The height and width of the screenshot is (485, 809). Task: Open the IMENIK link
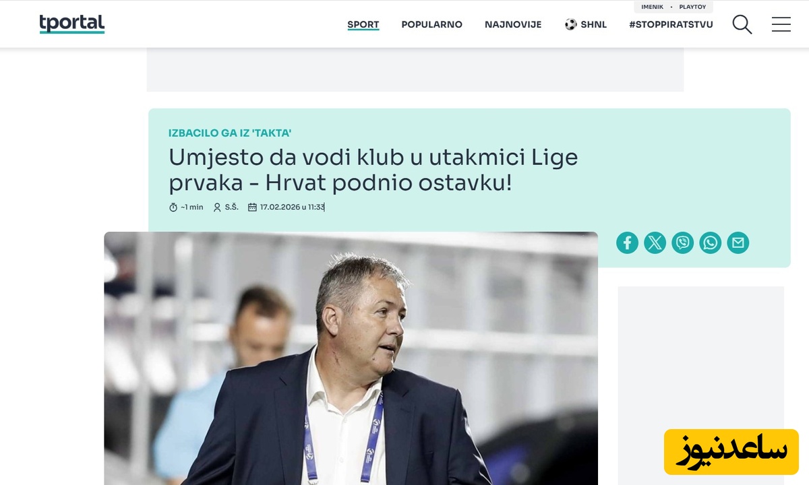[x=653, y=7]
